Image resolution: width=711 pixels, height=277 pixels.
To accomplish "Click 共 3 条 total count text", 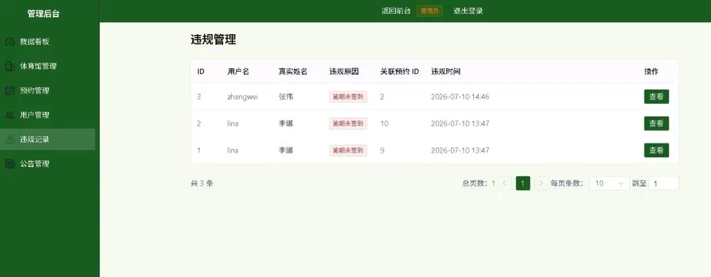I will click(202, 184).
